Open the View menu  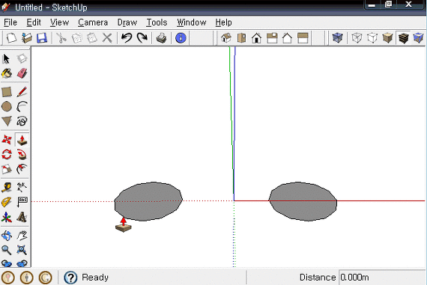coord(59,22)
